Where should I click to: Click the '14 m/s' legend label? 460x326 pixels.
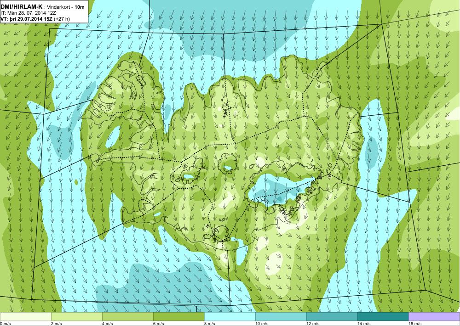364,324
